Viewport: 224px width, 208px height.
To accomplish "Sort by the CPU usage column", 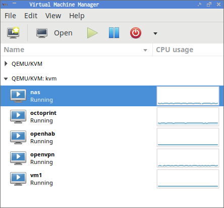I will point(188,50).
